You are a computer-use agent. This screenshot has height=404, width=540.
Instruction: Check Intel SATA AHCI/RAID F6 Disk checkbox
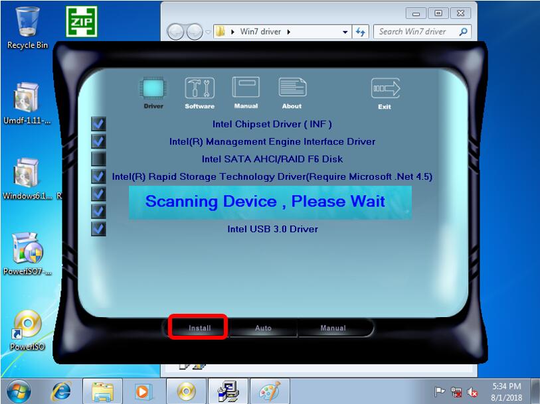point(98,159)
